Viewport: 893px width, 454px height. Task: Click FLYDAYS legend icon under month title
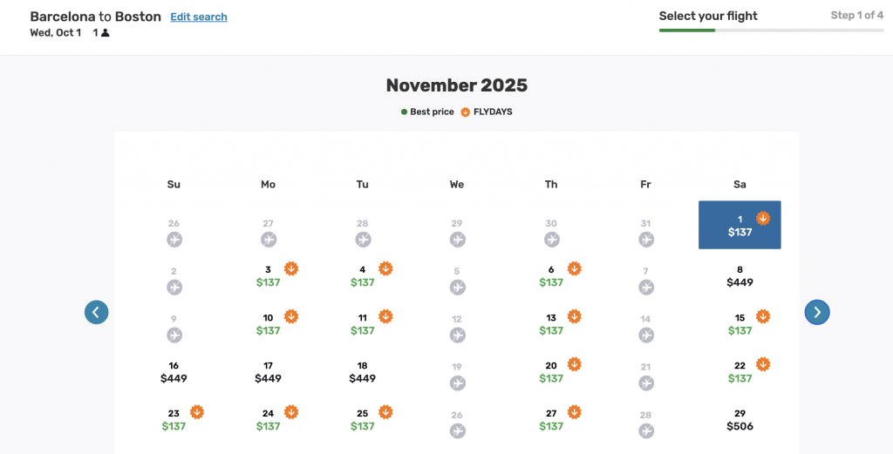click(x=466, y=112)
